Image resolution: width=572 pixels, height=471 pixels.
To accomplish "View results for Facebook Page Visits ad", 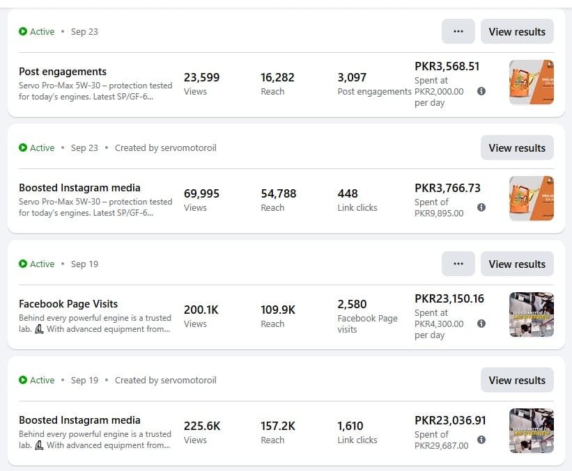I will point(517,264).
